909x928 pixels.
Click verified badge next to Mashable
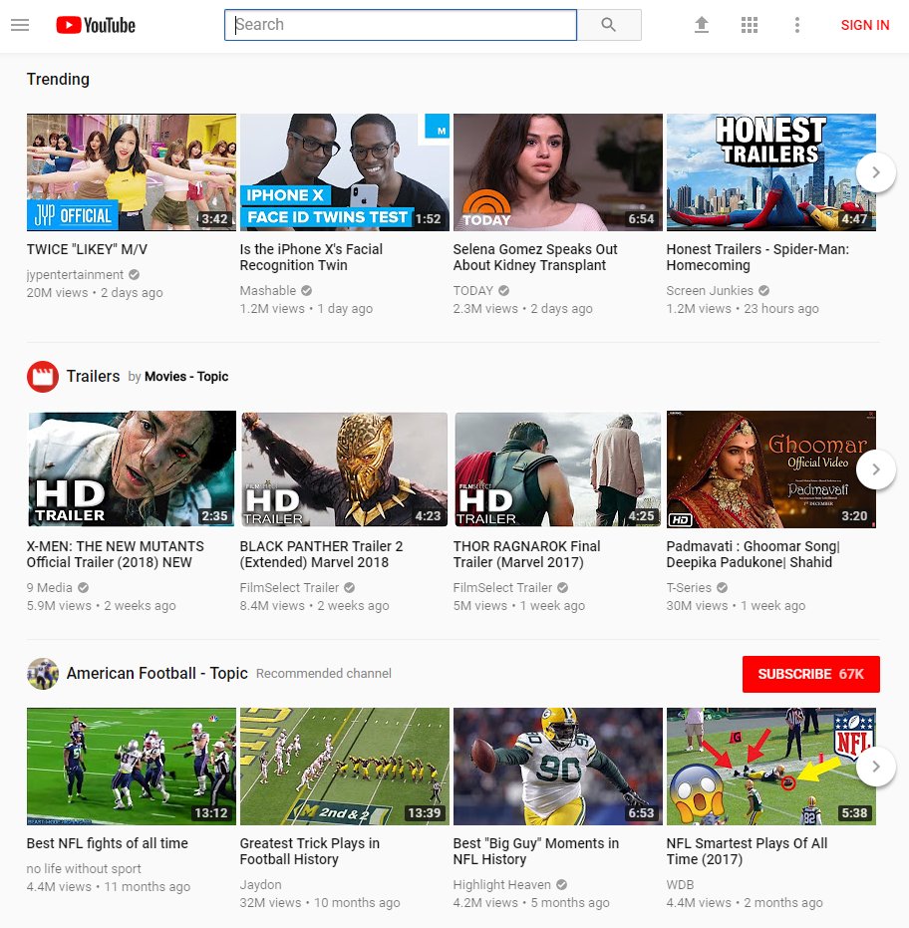[307, 291]
